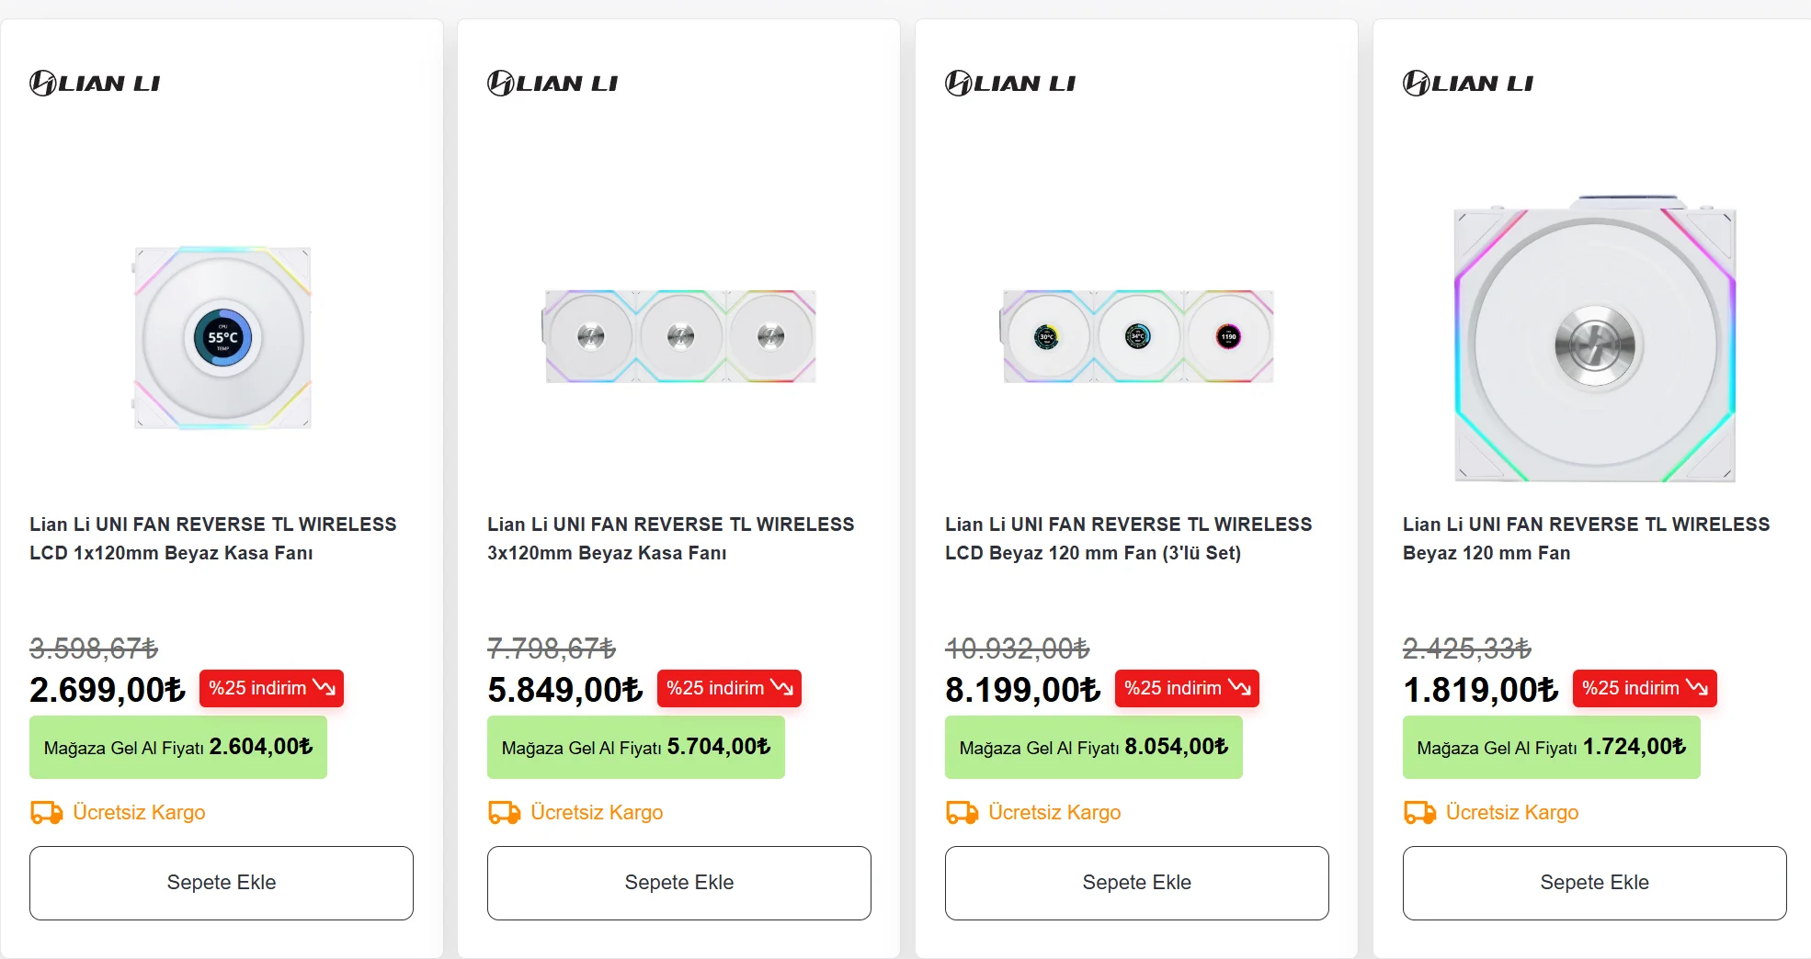The width and height of the screenshot is (1811, 959).
Task: Click free shipping truck icon on first card
Action: (x=47, y=813)
